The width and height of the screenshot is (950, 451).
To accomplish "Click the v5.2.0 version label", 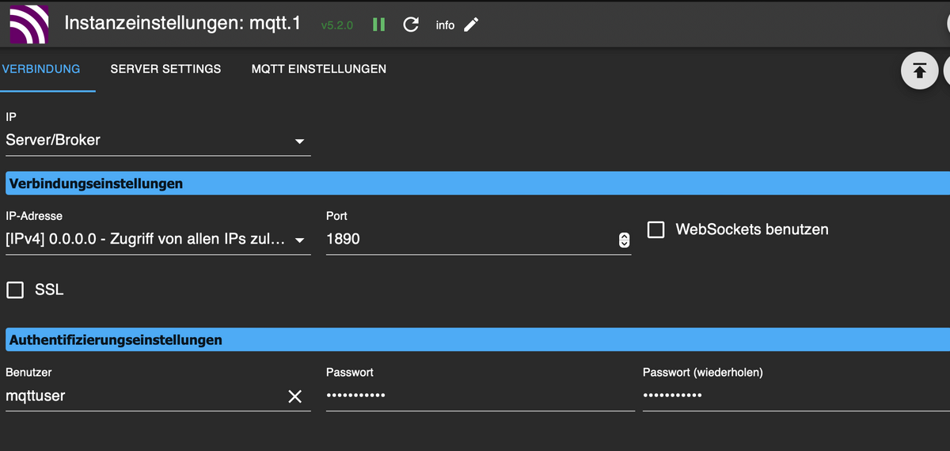I will coord(339,25).
